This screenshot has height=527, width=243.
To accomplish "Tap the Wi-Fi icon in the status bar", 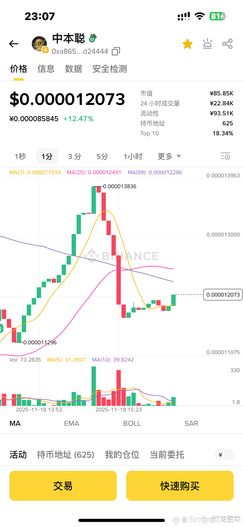I will click(x=200, y=16).
